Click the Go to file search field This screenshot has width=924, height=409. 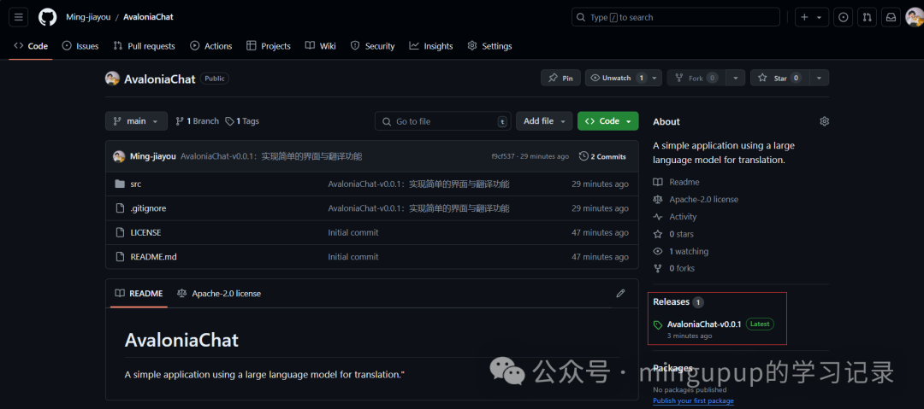click(x=442, y=121)
